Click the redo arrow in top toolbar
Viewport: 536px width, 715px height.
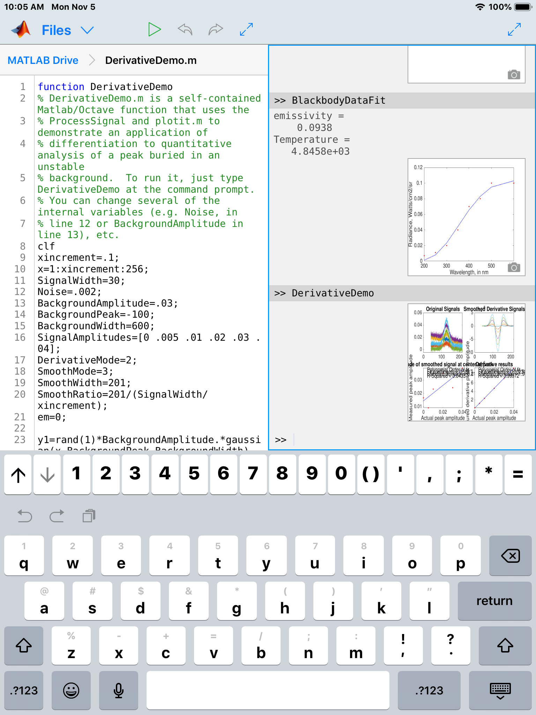coord(215,30)
